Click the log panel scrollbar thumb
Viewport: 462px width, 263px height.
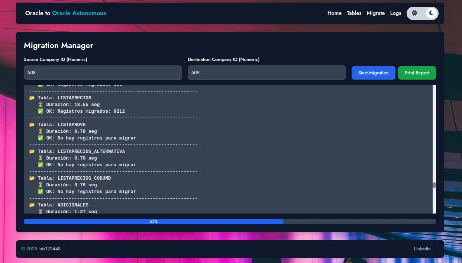pyautogui.click(x=434, y=185)
